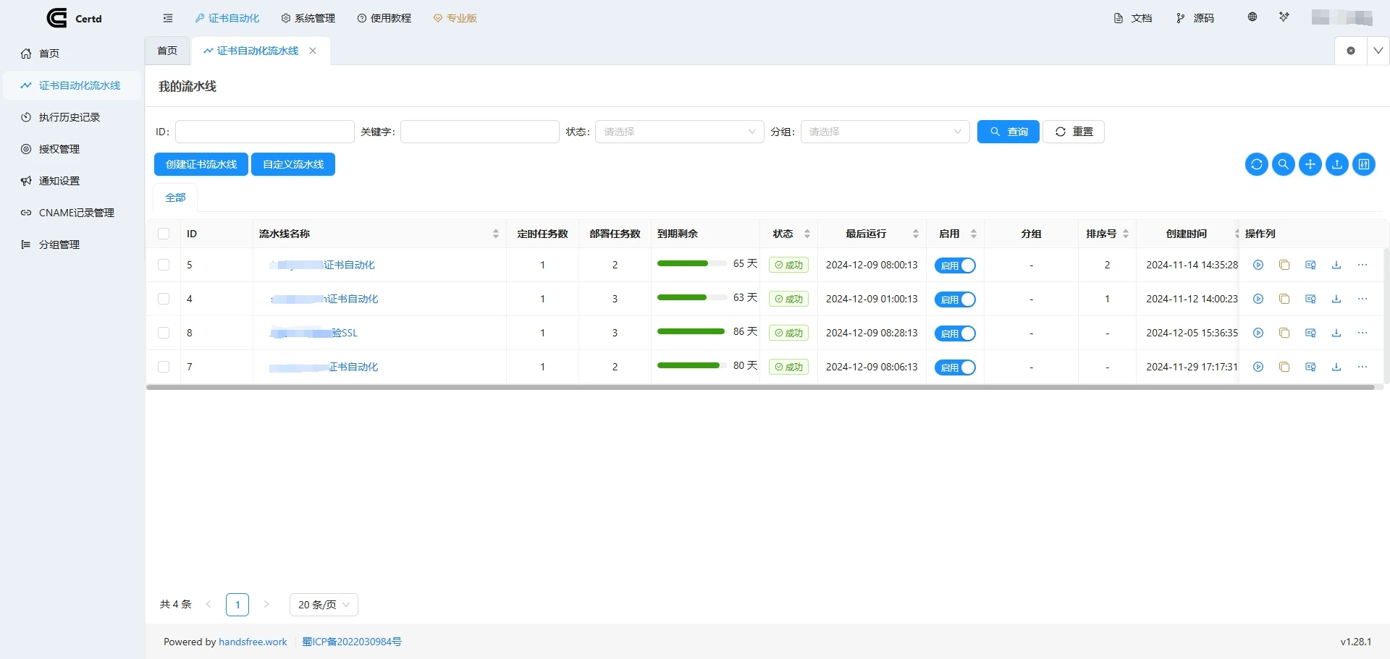1390x659 pixels.
Task: Open the 分组 filter dropdown
Action: [885, 132]
